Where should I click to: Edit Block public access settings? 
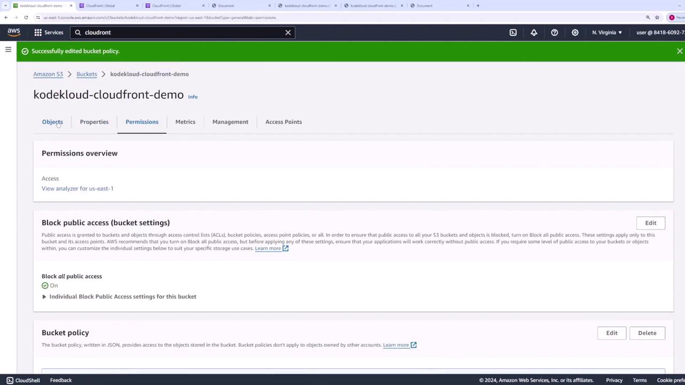tap(651, 223)
